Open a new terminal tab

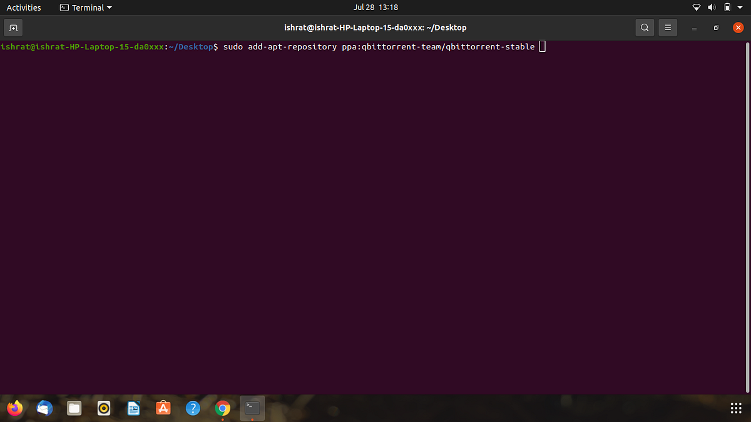[13, 28]
